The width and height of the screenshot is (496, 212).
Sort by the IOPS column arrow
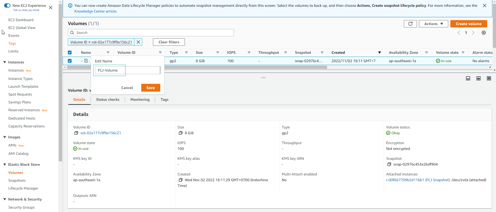(x=249, y=52)
